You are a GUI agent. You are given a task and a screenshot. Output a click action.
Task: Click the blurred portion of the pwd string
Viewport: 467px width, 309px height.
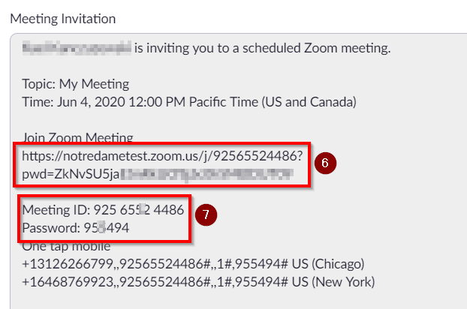(x=206, y=174)
